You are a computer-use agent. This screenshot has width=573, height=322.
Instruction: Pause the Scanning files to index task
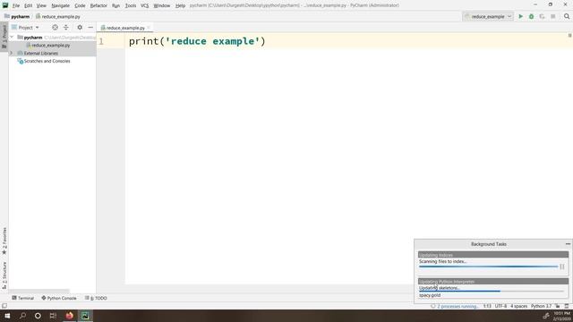[562, 267]
